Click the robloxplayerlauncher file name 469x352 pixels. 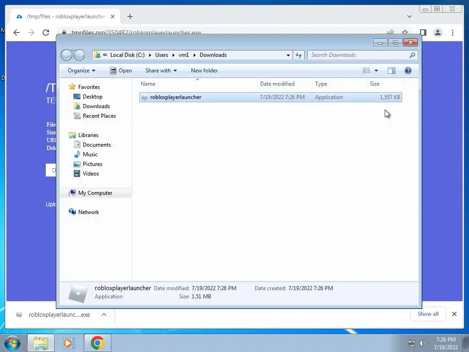click(x=175, y=97)
